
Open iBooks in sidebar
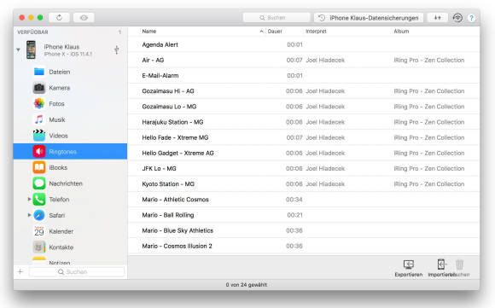pos(70,167)
